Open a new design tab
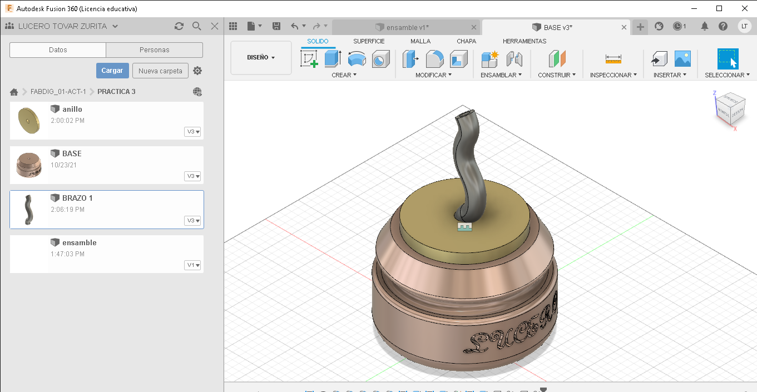This screenshot has width=757, height=392. 641,27
